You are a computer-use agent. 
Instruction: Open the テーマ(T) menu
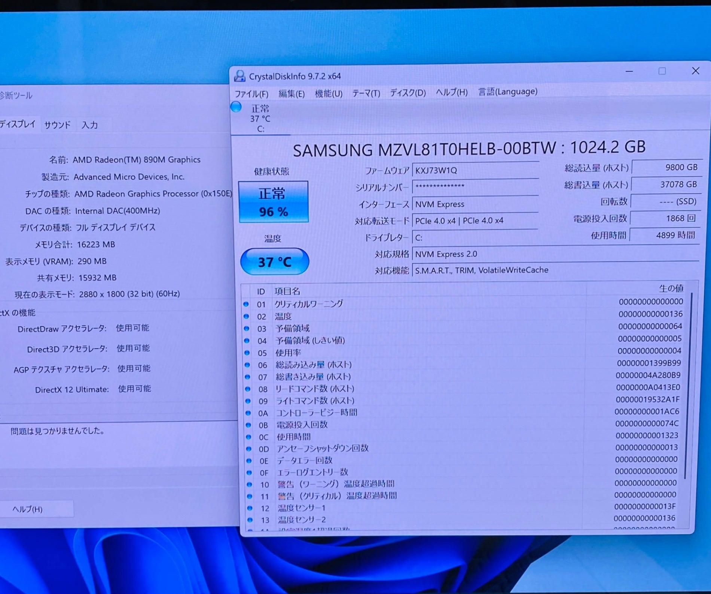(366, 93)
